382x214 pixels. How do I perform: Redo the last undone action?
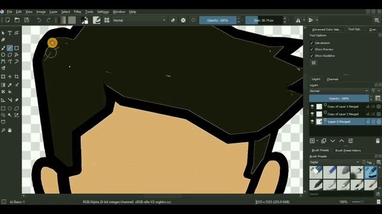click(48, 20)
